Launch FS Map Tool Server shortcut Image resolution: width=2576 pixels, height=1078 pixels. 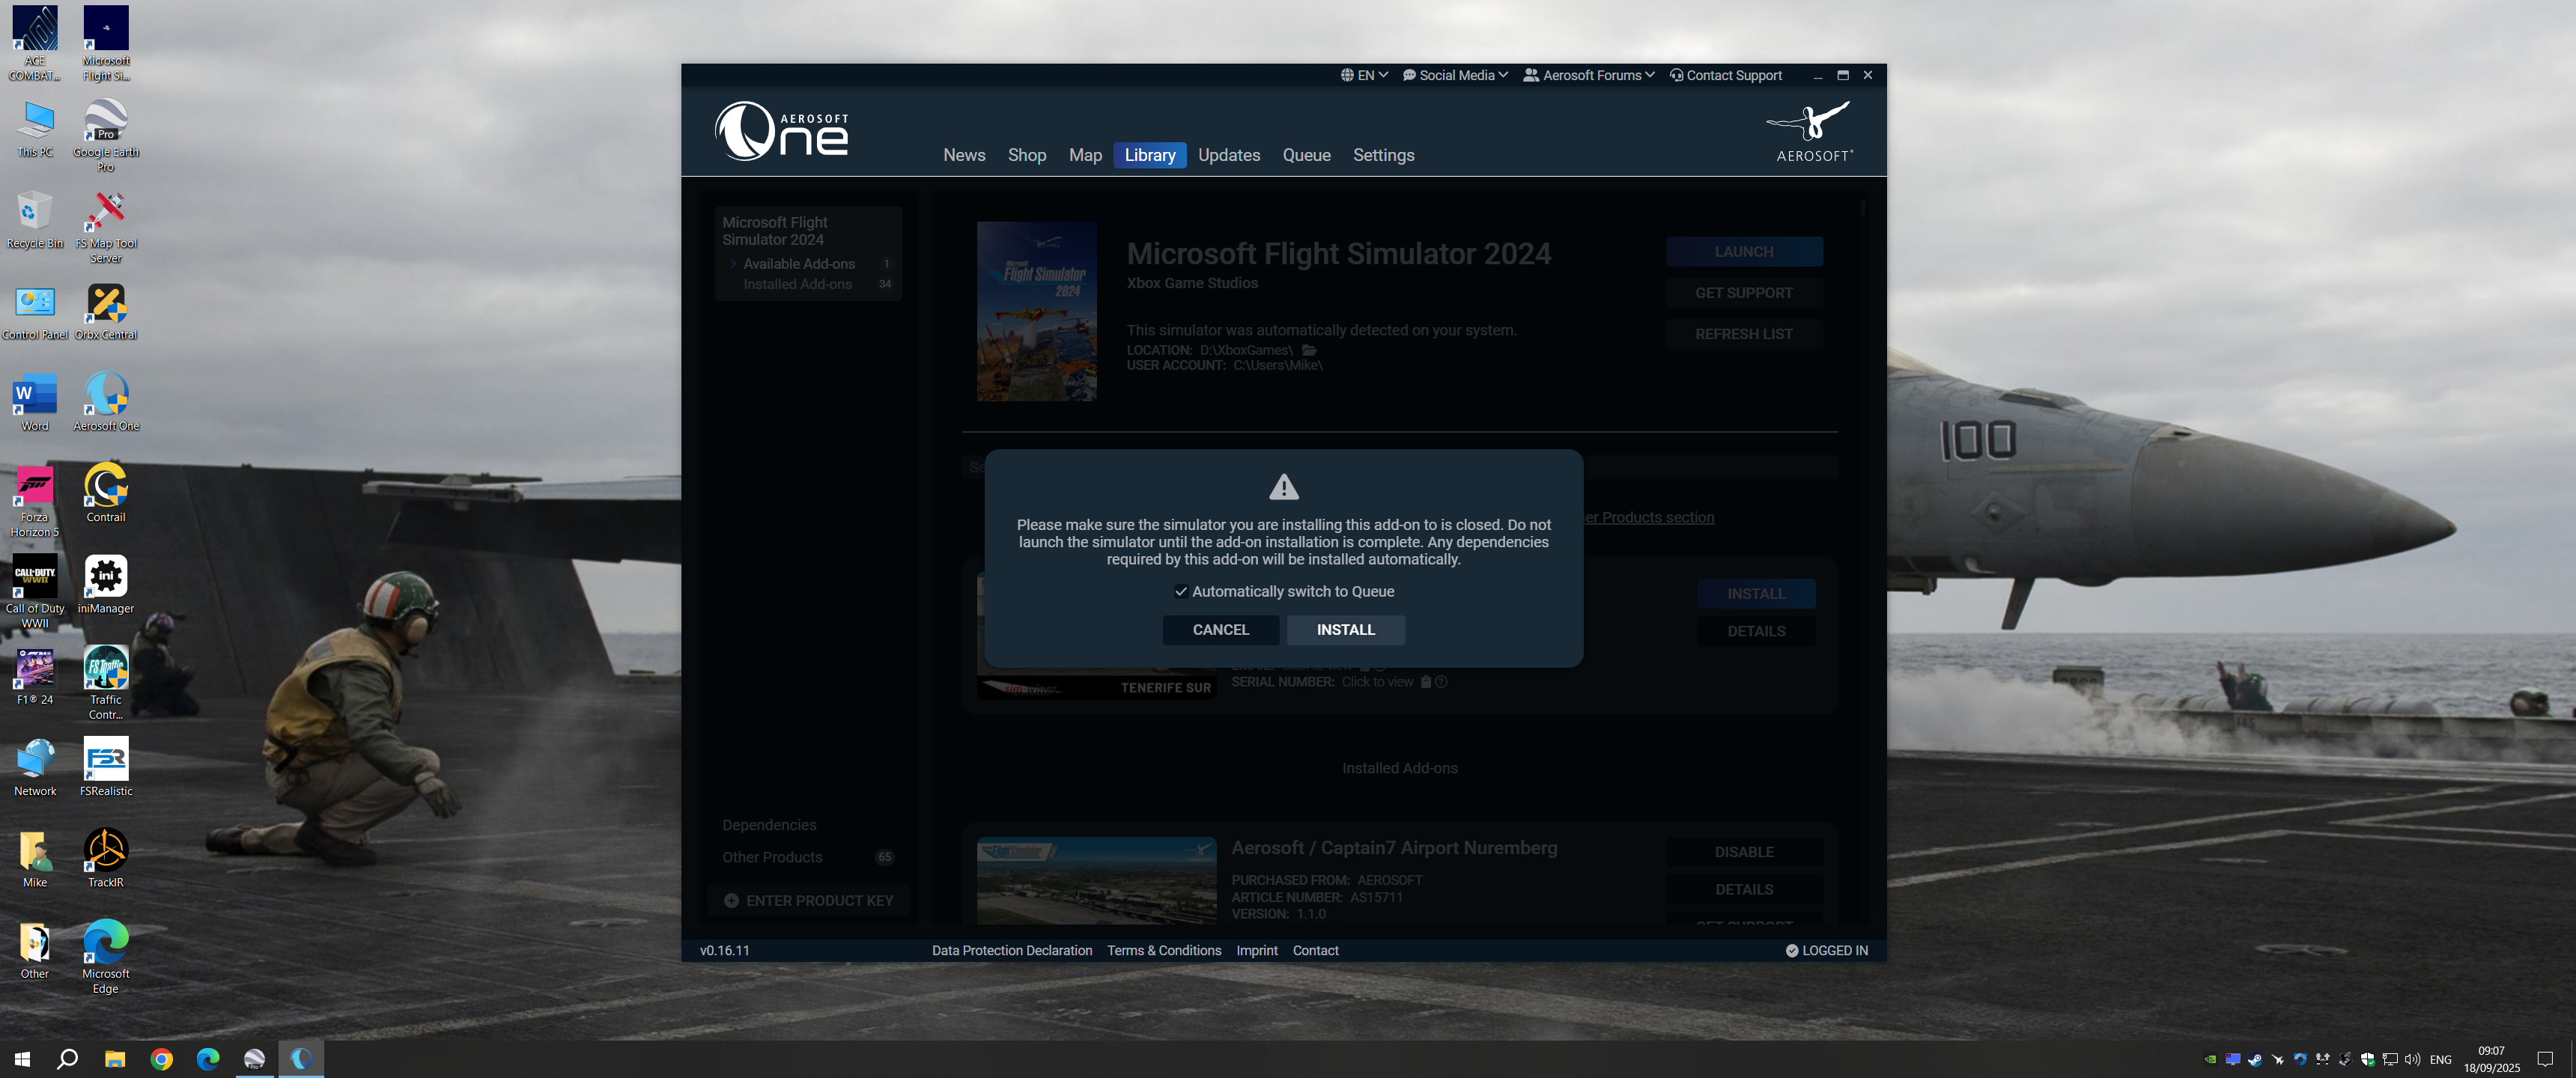click(106, 226)
